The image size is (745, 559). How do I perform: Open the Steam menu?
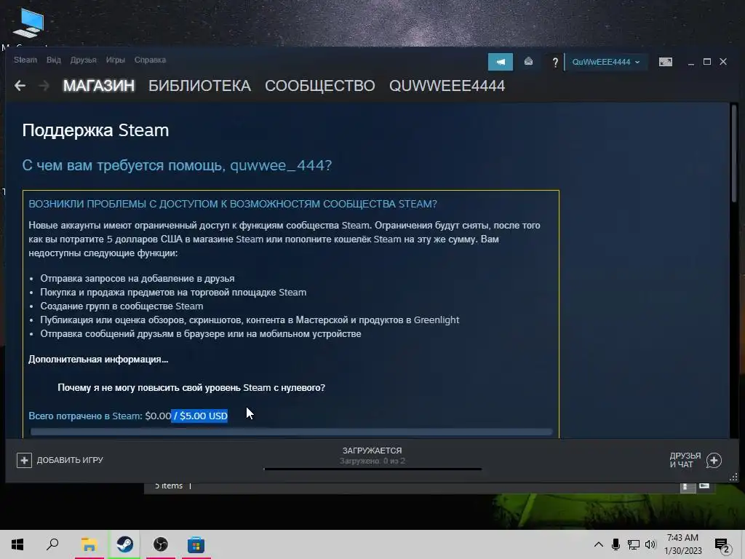(25, 60)
